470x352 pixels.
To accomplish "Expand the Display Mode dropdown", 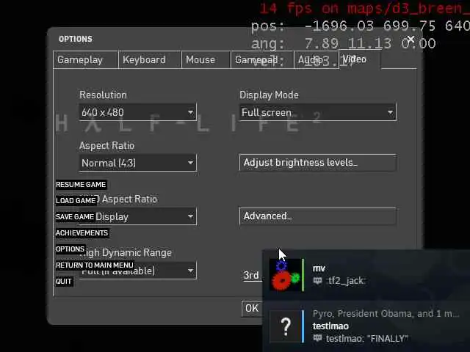I will coord(318,112).
